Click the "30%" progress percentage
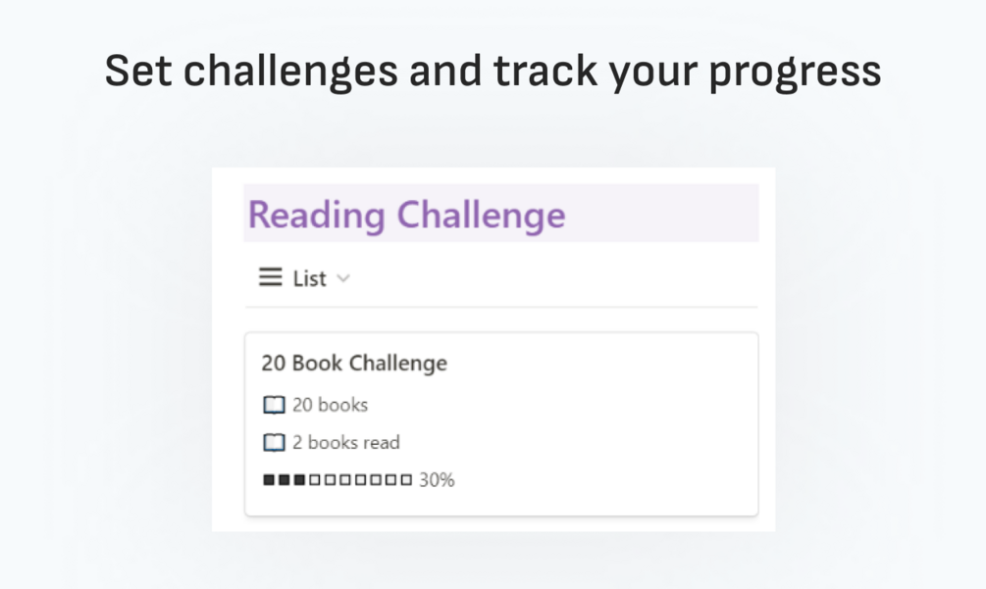The width and height of the screenshot is (986, 589). pos(437,480)
